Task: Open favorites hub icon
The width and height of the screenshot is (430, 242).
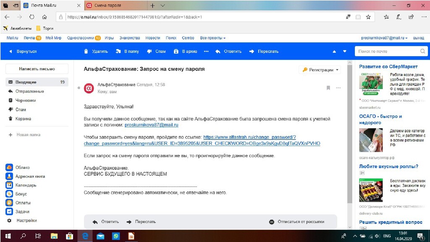Action: [386, 17]
